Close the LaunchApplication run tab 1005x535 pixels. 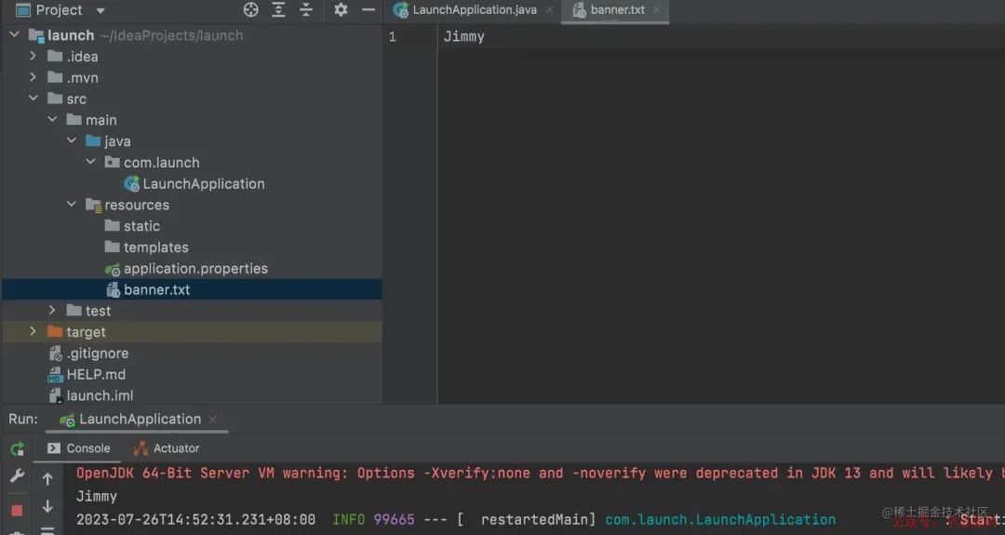coord(213,419)
